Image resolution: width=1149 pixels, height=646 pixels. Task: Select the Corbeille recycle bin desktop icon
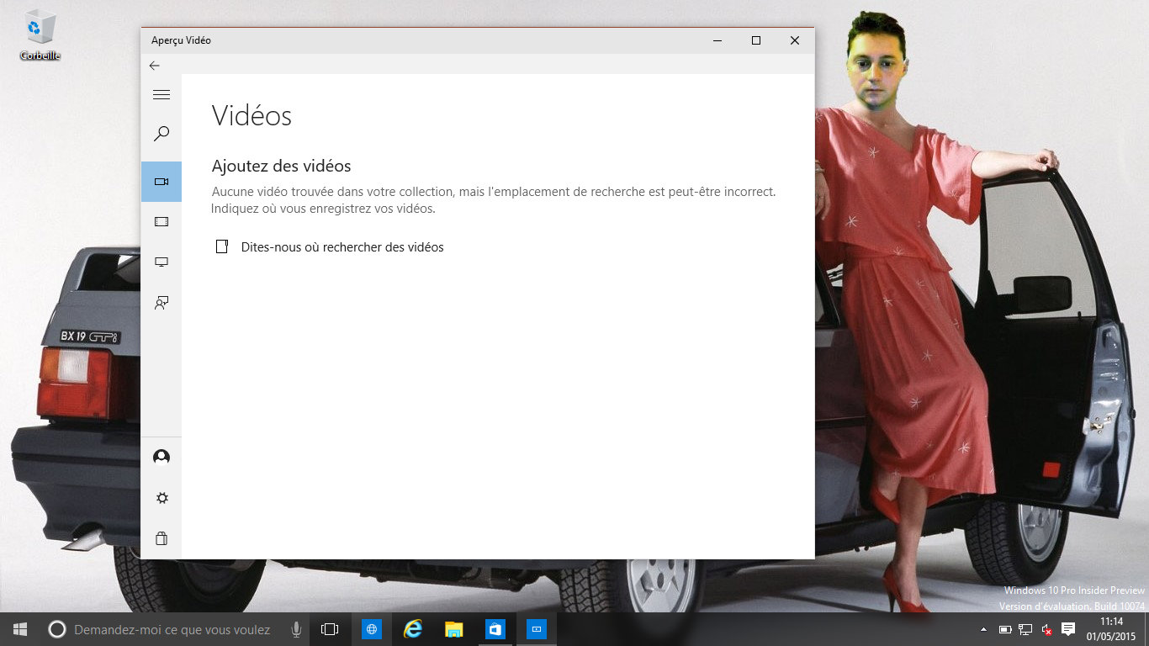click(40, 35)
